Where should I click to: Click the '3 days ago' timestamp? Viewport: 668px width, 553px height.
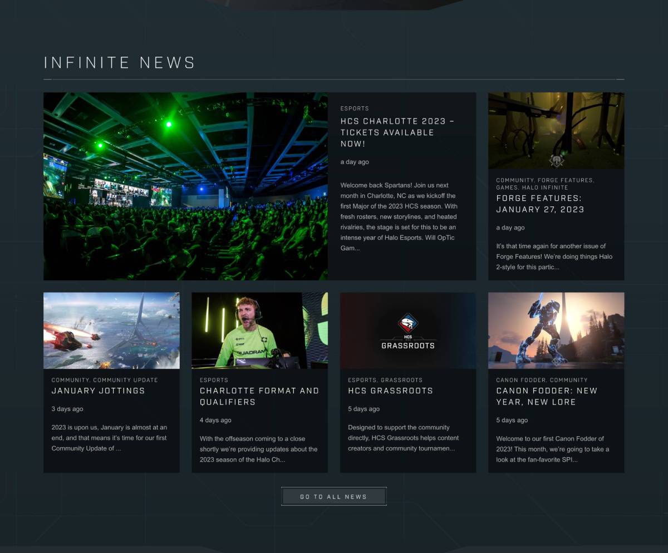[x=67, y=409]
